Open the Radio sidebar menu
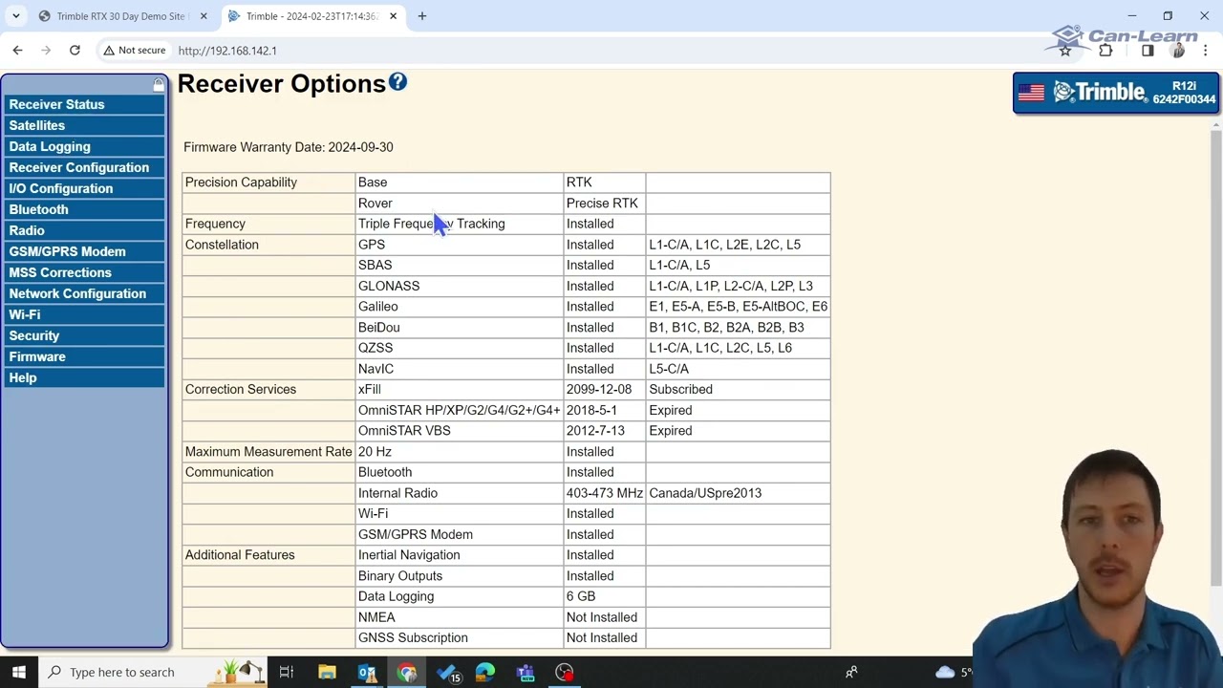The height and width of the screenshot is (688, 1223). [84, 230]
